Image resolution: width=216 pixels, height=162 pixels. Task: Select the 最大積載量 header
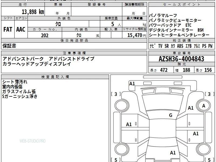pyautogui.click(x=134, y=18)
